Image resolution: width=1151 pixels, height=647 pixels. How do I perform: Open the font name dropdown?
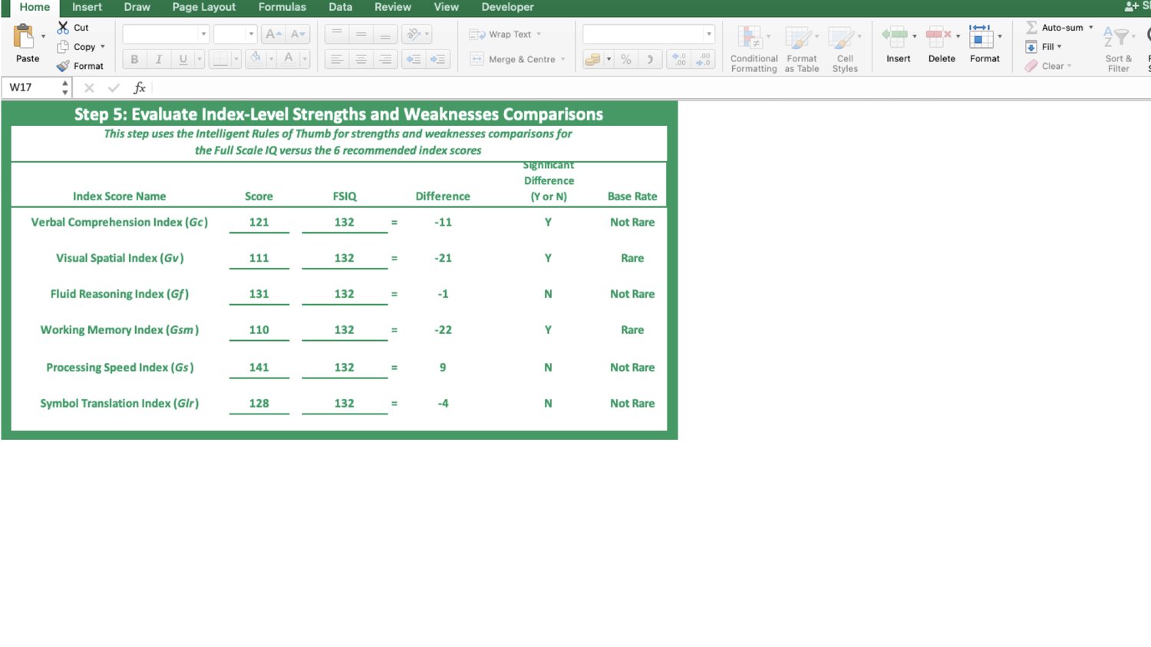tap(203, 35)
